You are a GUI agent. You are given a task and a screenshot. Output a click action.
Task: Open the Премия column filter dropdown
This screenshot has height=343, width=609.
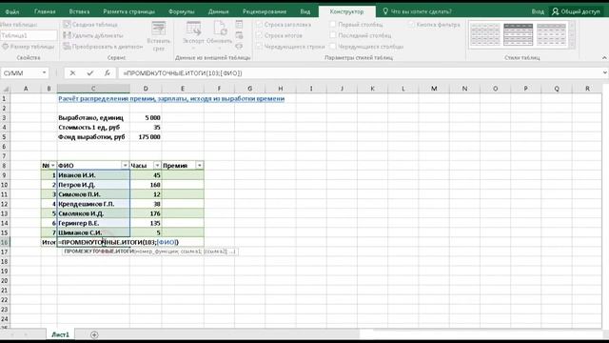199,165
